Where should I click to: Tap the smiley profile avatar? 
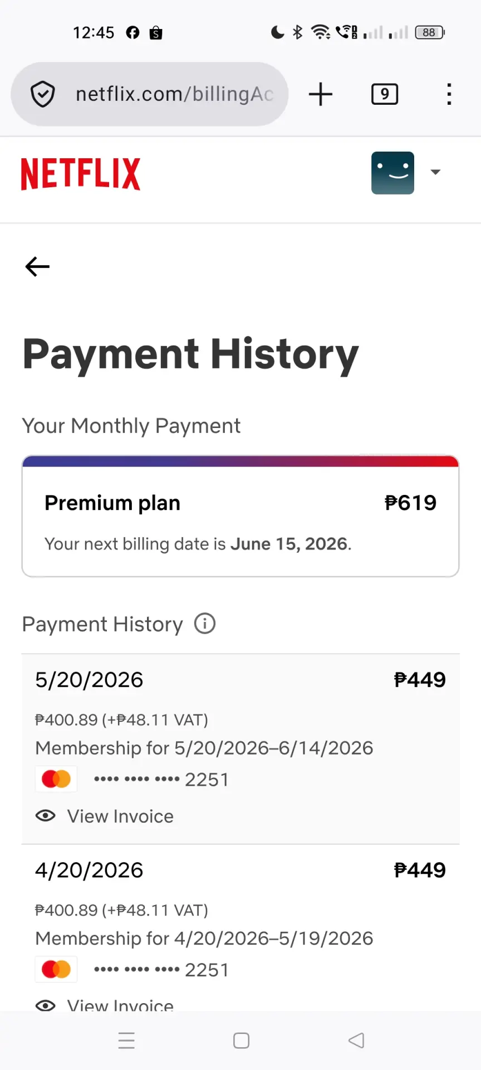[x=392, y=173]
